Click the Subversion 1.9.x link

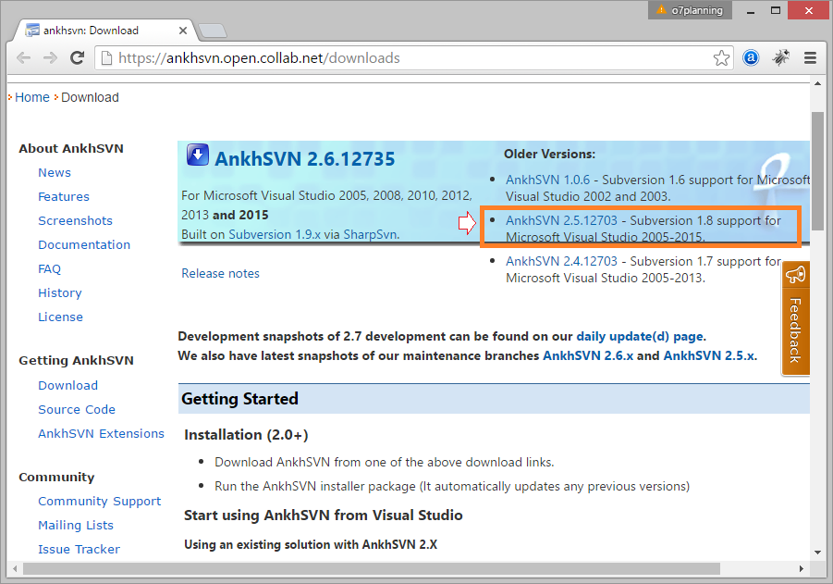pyautogui.click(x=275, y=234)
